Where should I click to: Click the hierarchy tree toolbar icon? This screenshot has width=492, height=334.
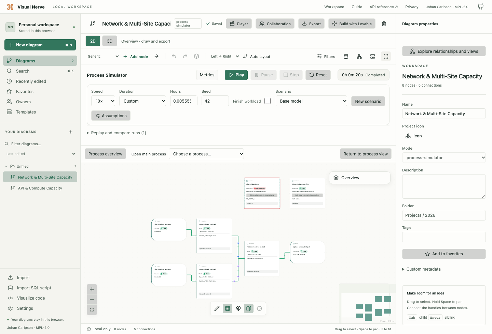tap(359, 57)
